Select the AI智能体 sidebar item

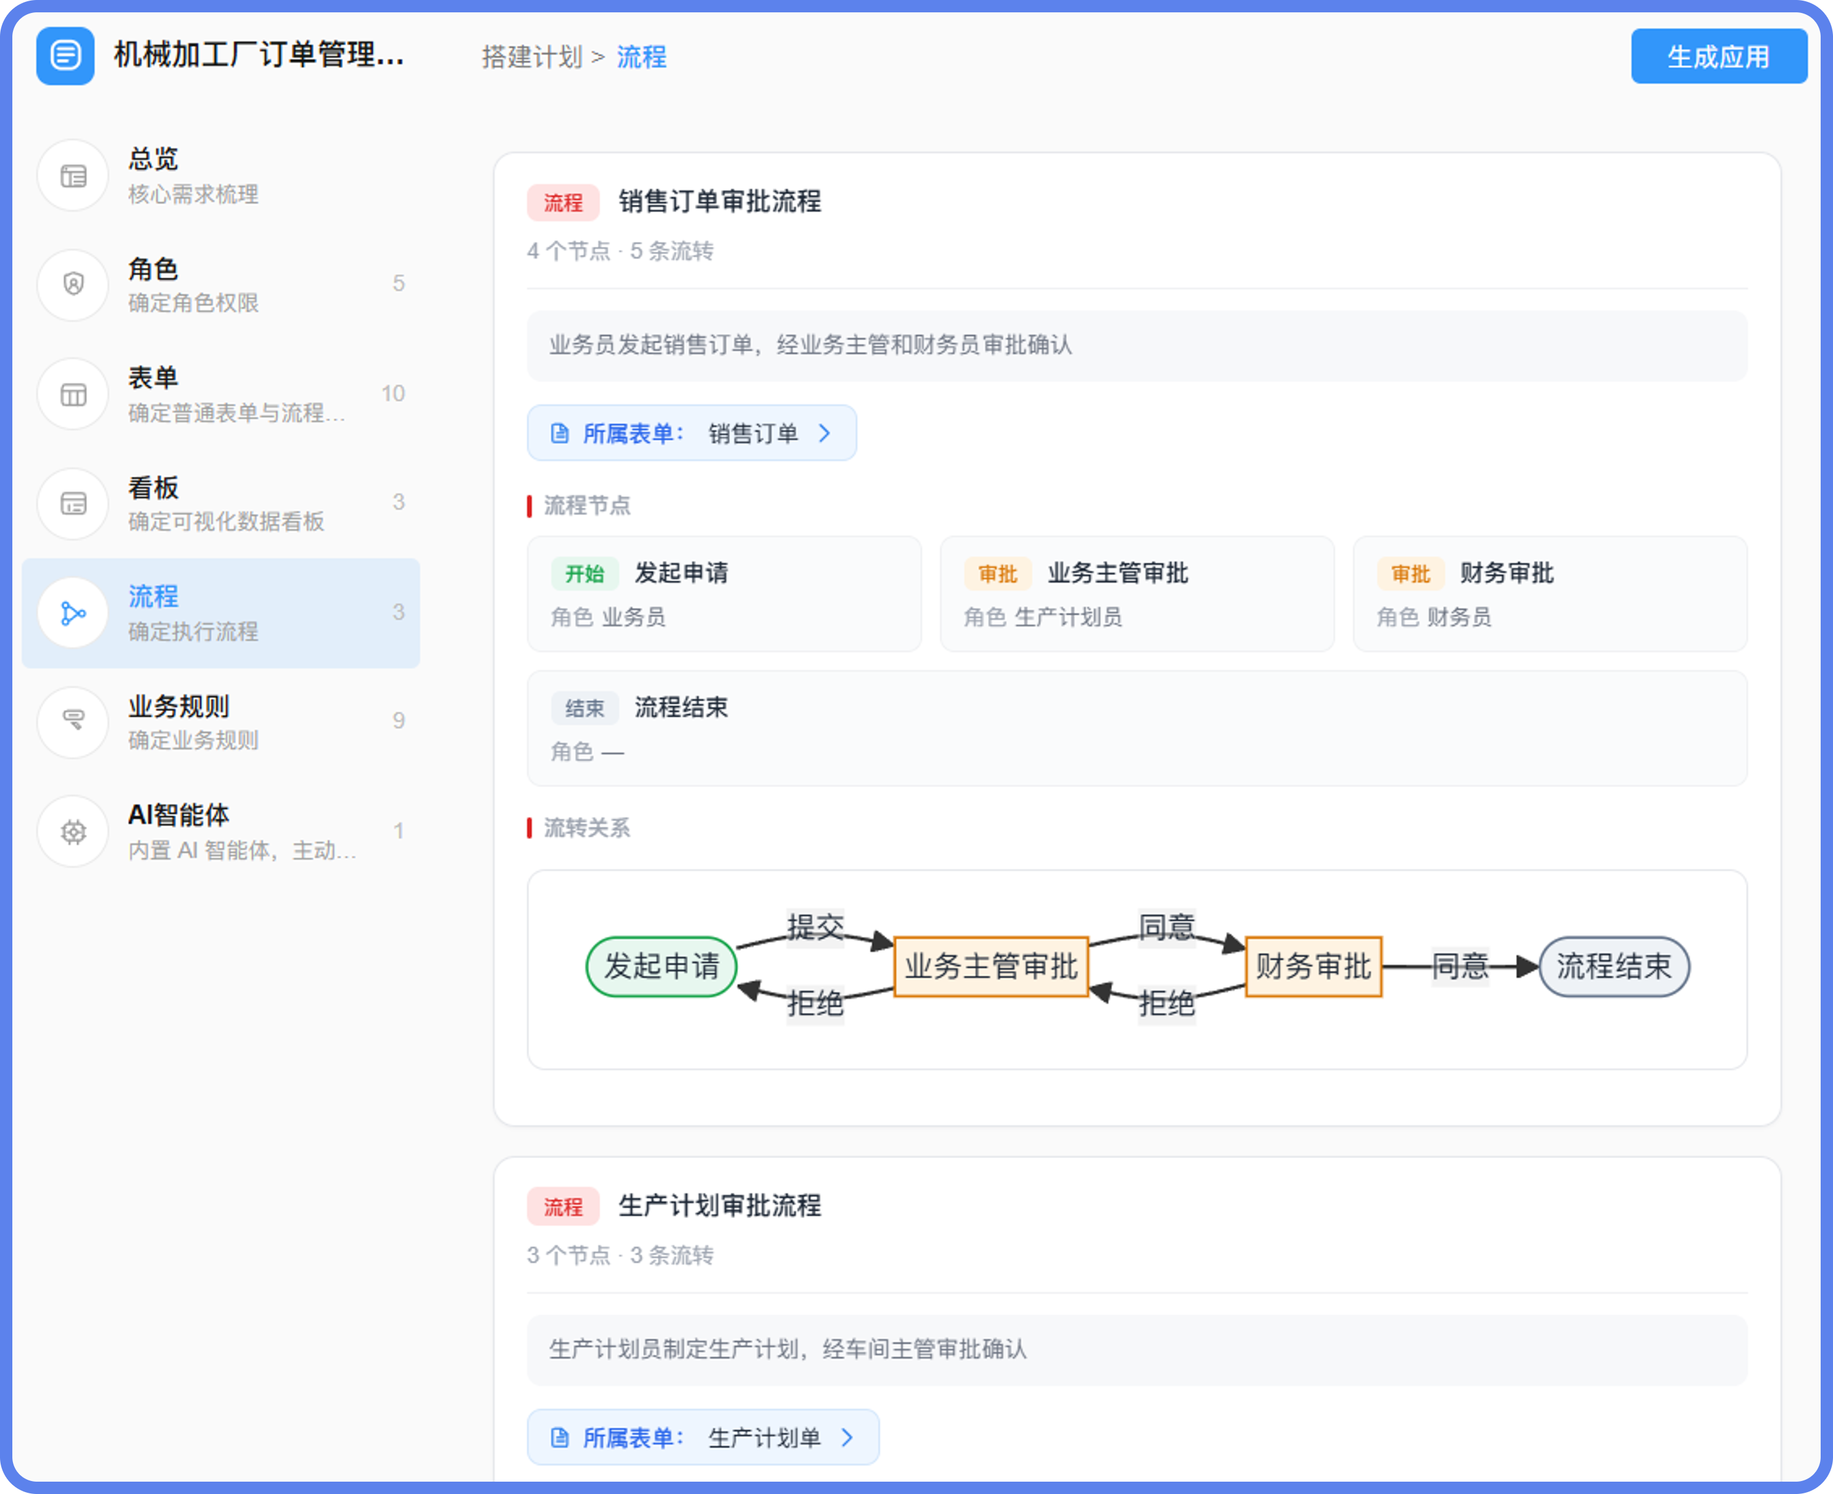point(221,832)
